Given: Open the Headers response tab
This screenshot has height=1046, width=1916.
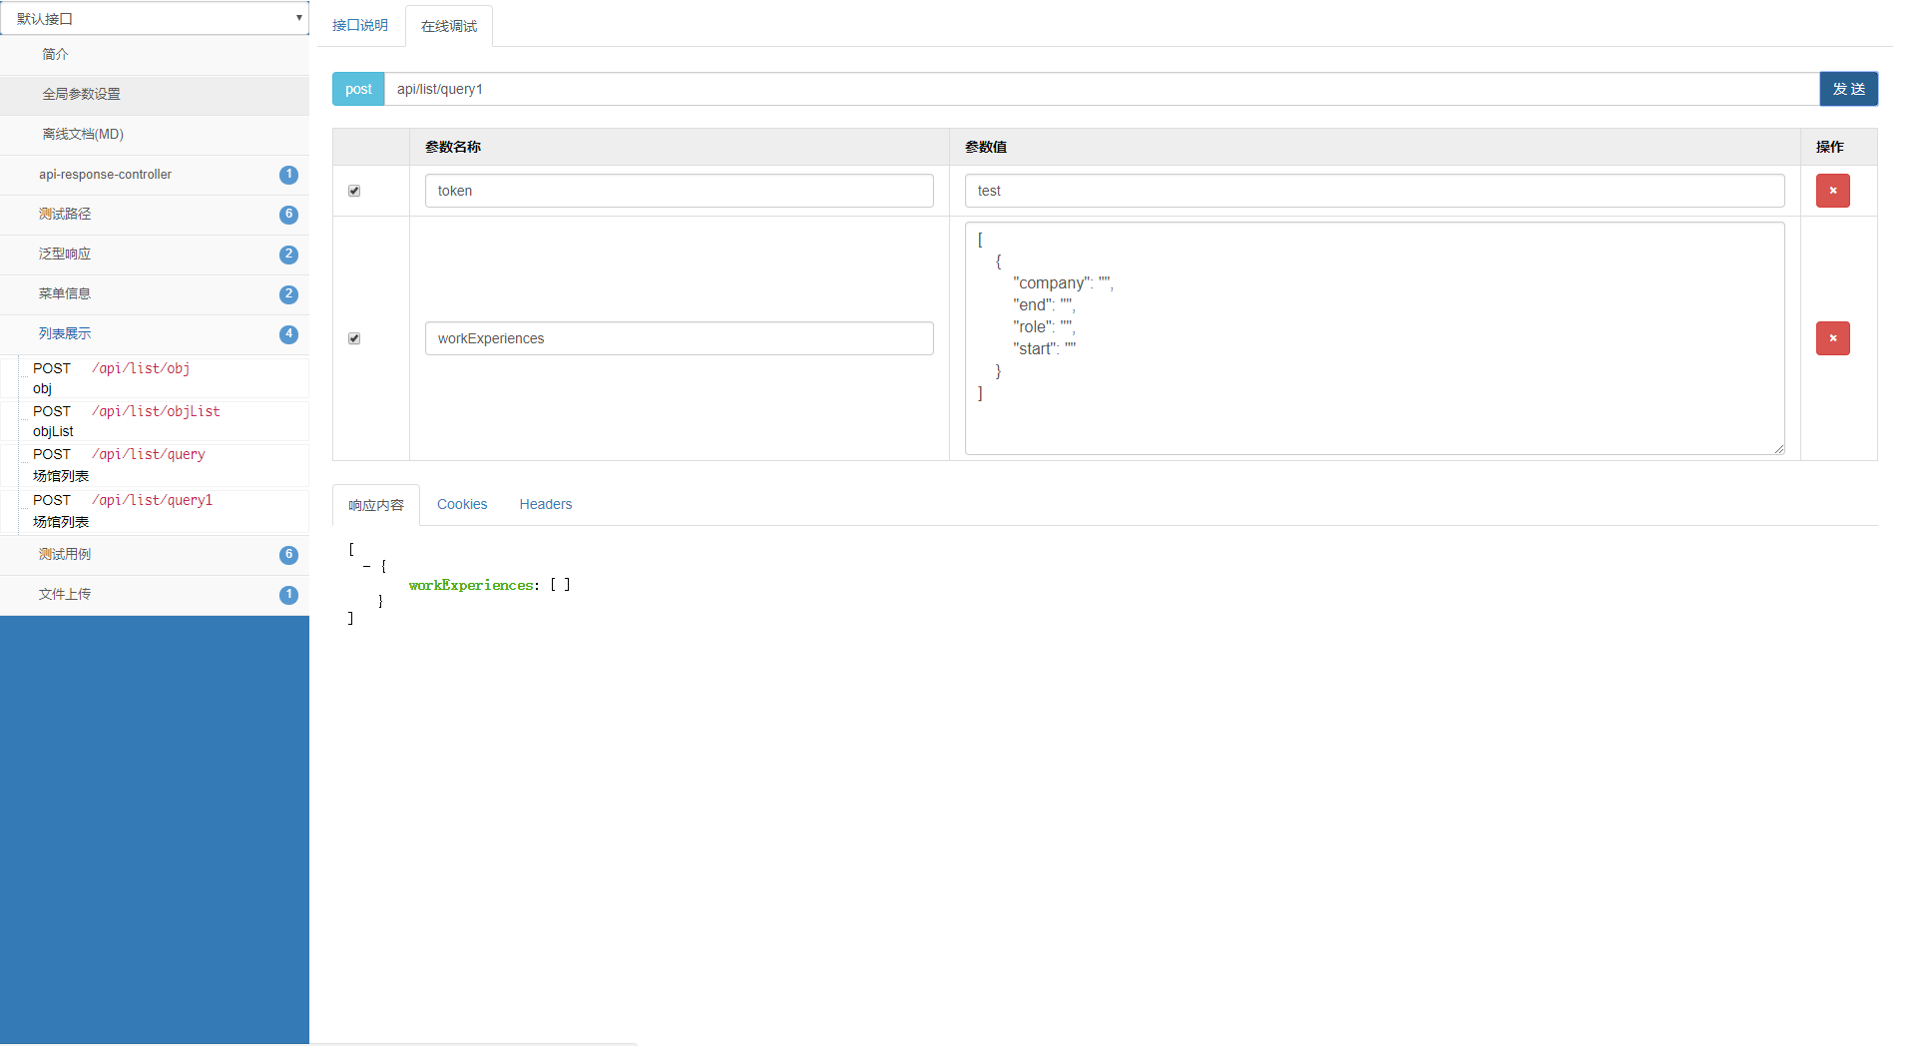Looking at the screenshot, I should pyautogui.click(x=546, y=504).
